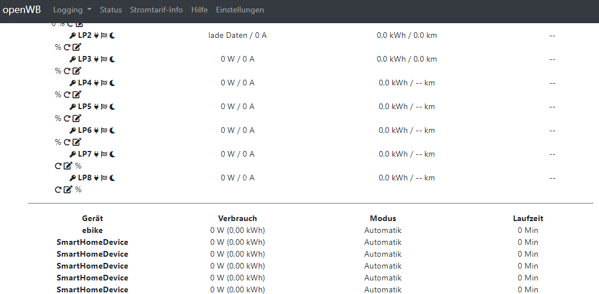The width and height of the screenshot is (599, 294).
Task: Click the ebike row's Automatik mode
Action: tap(383, 230)
